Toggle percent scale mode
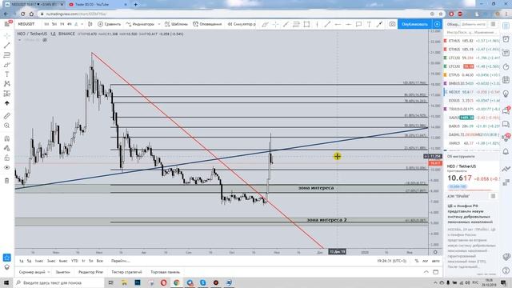The width and height of the screenshot is (512, 288). pos(417,261)
